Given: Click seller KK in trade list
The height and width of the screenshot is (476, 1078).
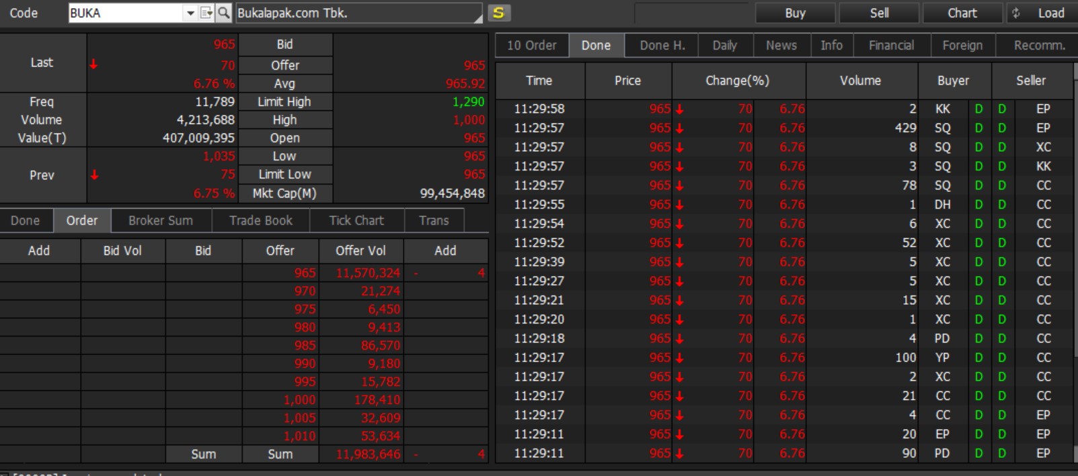Looking at the screenshot, I should pyautogui.click(x=1043, y=166).
